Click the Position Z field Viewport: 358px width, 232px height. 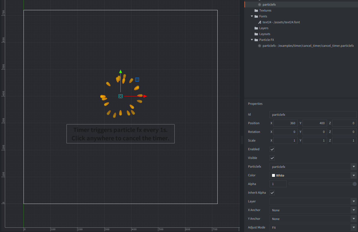(x=344, y=123)
